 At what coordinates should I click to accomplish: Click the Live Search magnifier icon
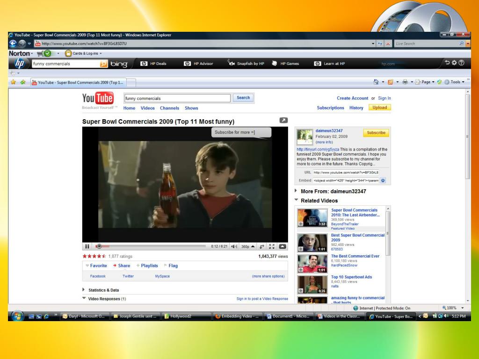[x=461, y=43]
